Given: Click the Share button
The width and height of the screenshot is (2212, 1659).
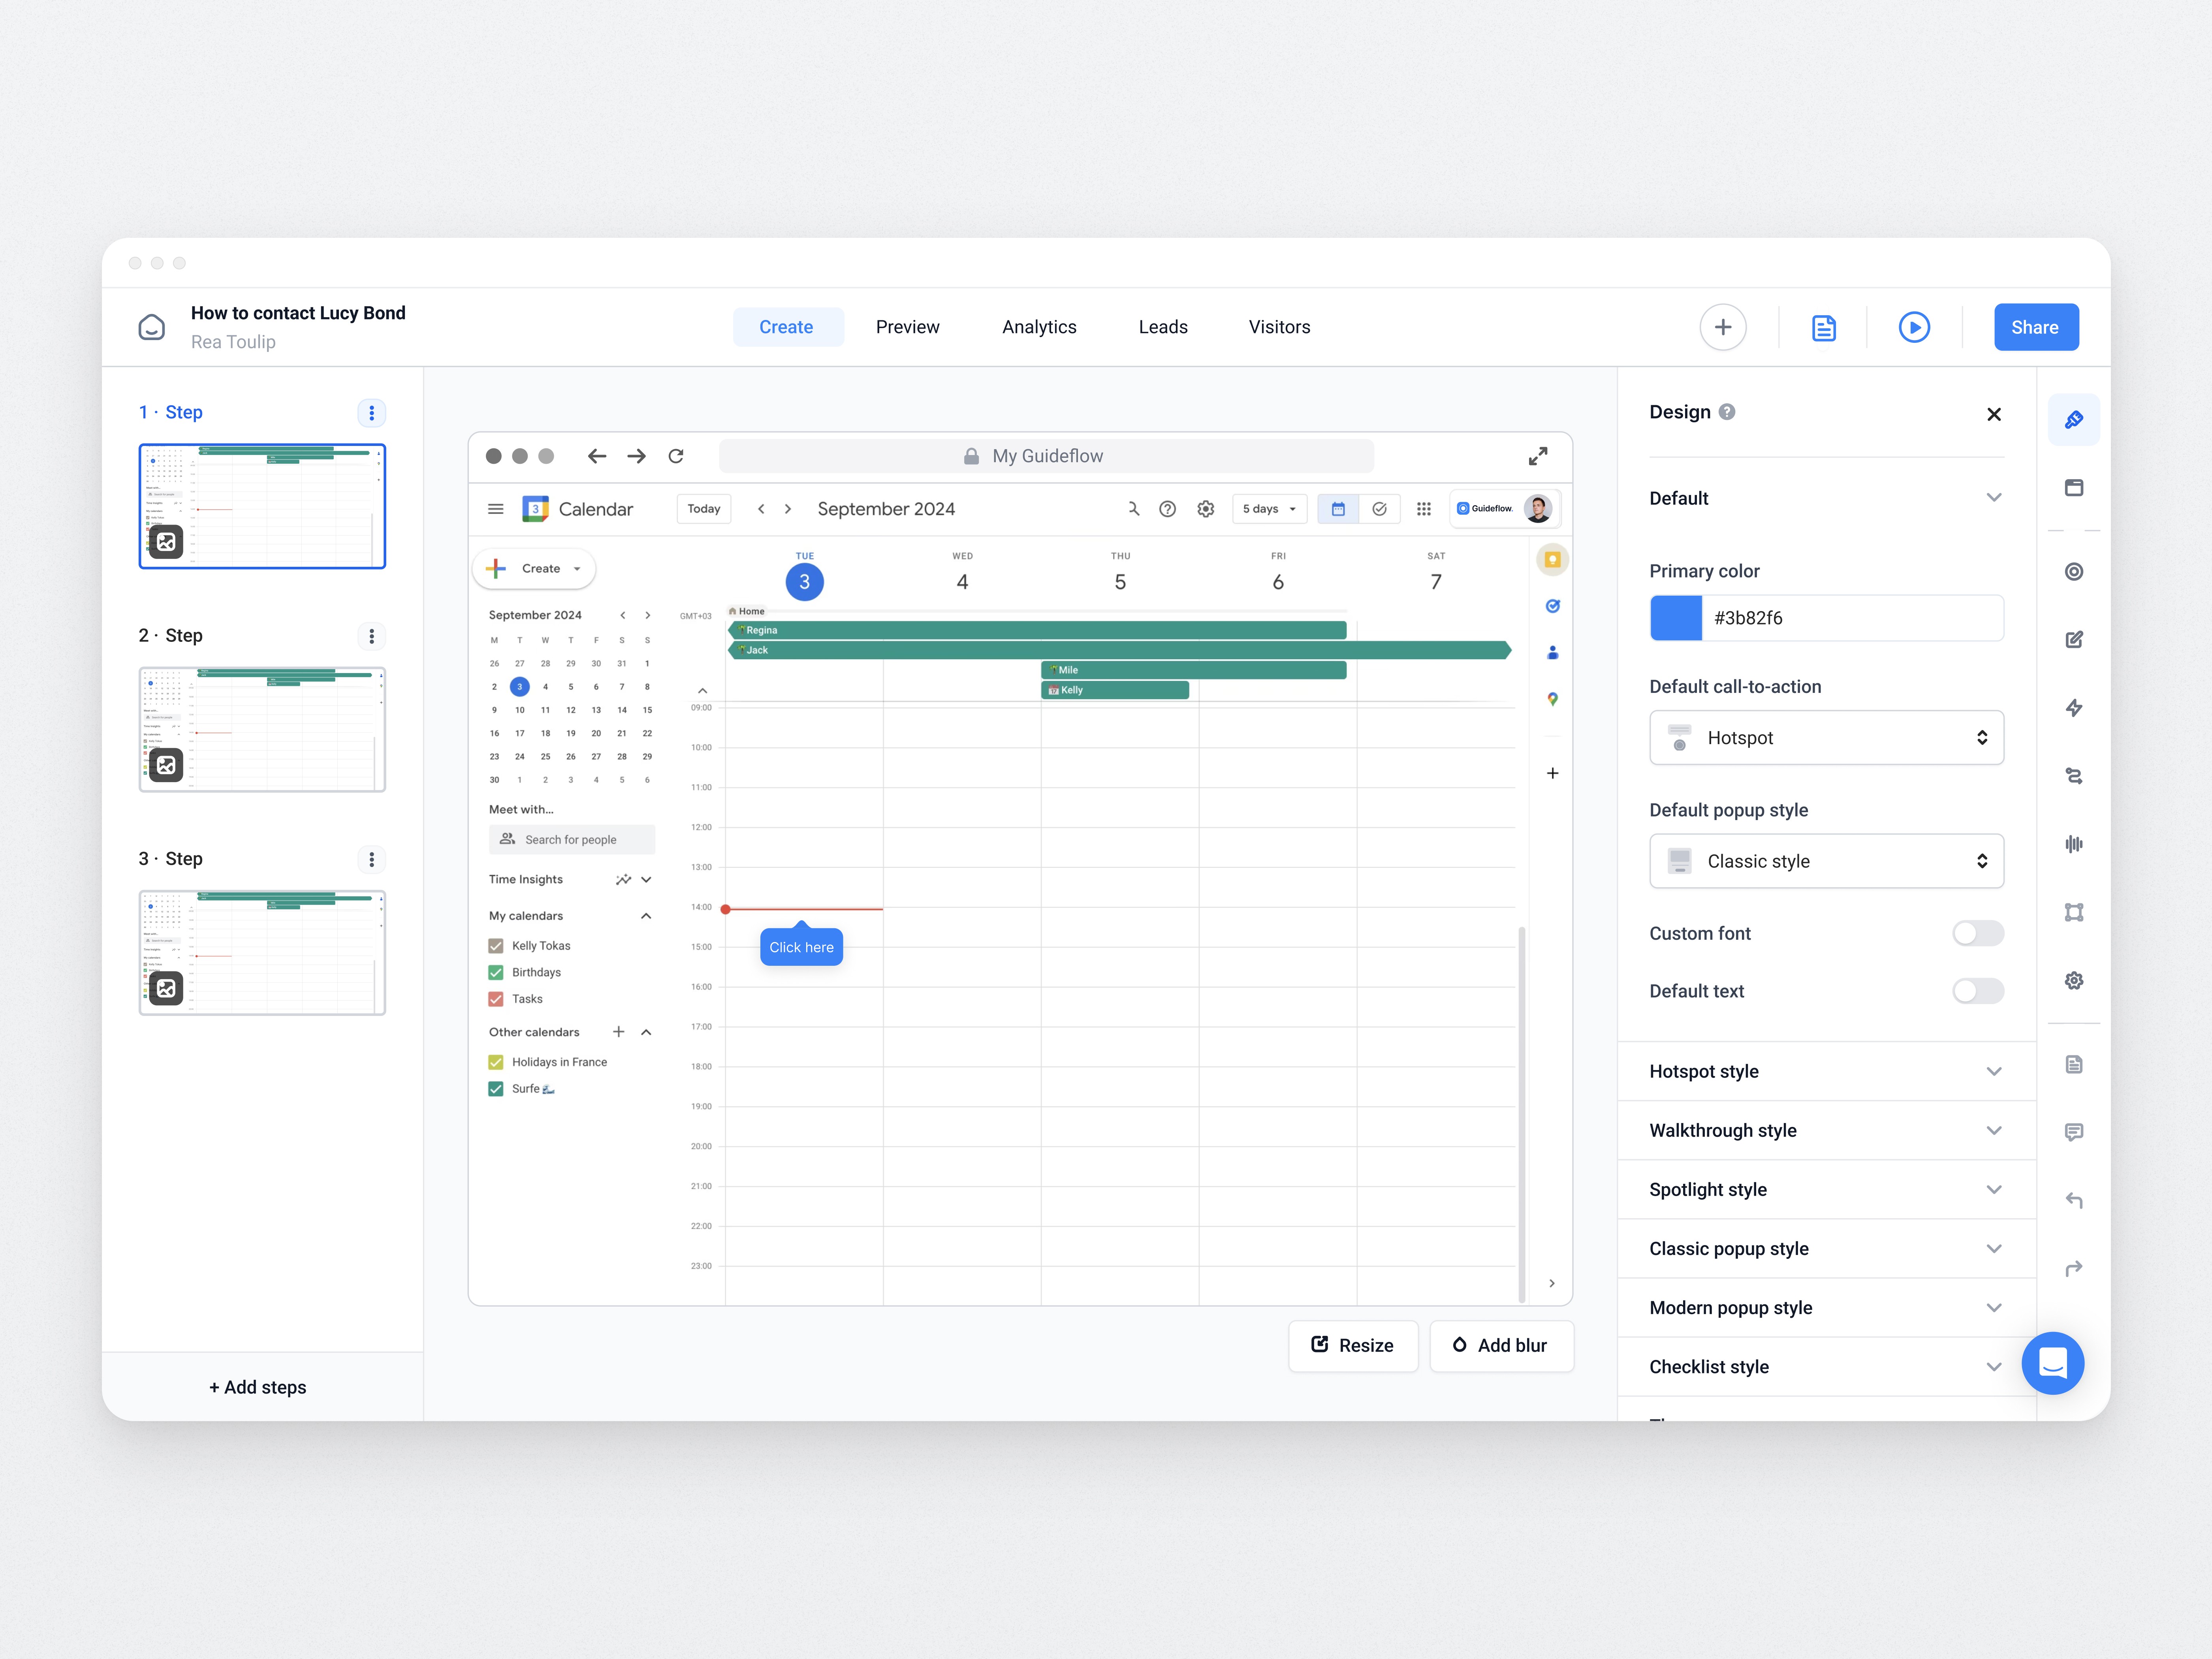Looking at the screenshot, I should tap(2035, 327).
